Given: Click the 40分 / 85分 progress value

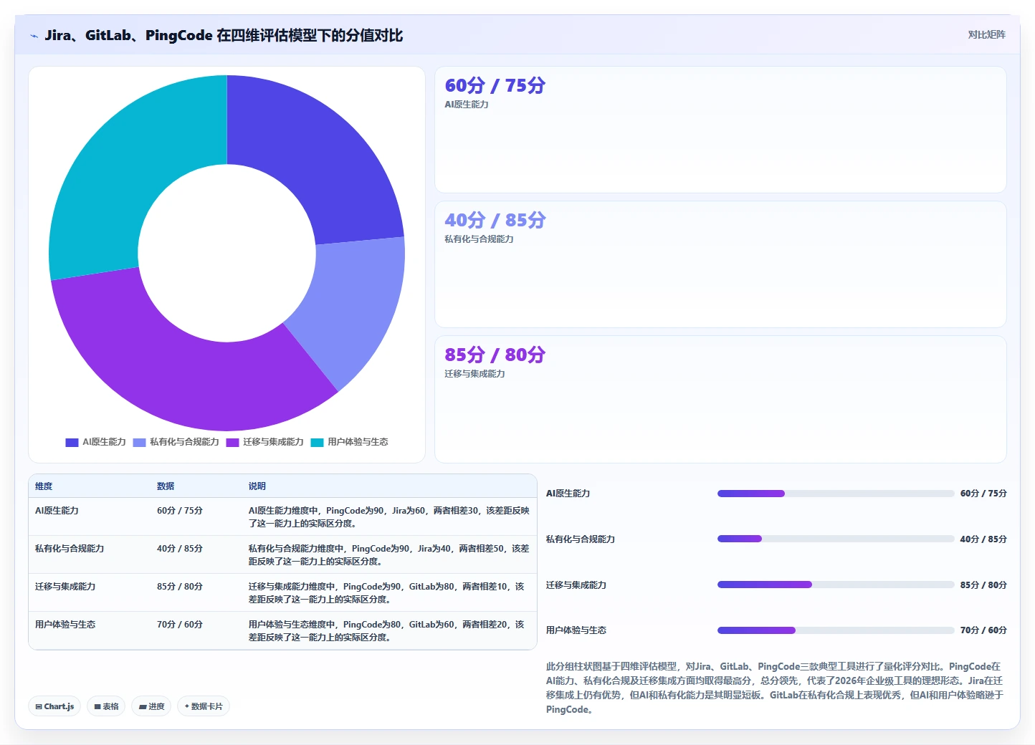Looking at the screenshot, I should [983, 539].
